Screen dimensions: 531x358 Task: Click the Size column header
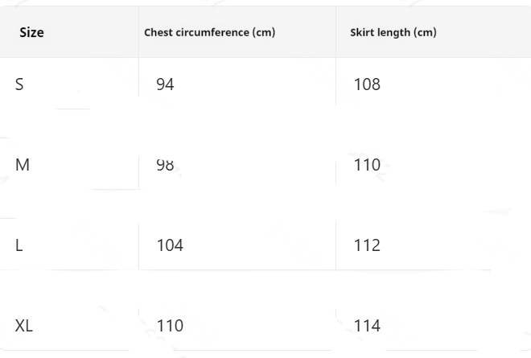click(31, 33)
